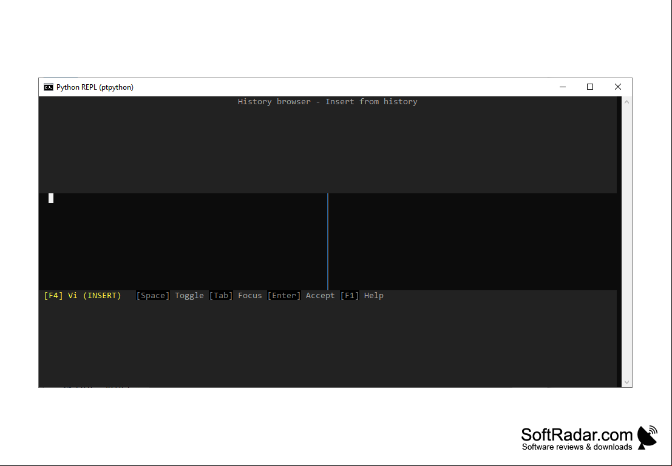Screen dimensions: 672x466
Task: Close the Python REPL window
Action: [618, 87]
